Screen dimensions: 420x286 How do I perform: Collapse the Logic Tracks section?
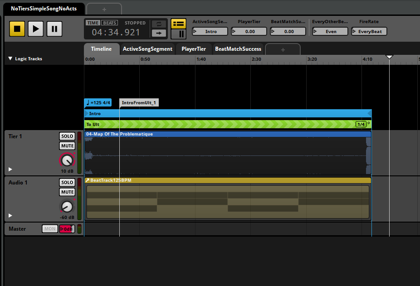click(10, 58)
